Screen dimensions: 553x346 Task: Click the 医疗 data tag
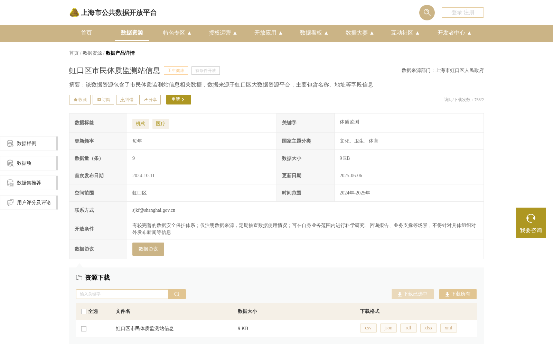coord(161,124)
